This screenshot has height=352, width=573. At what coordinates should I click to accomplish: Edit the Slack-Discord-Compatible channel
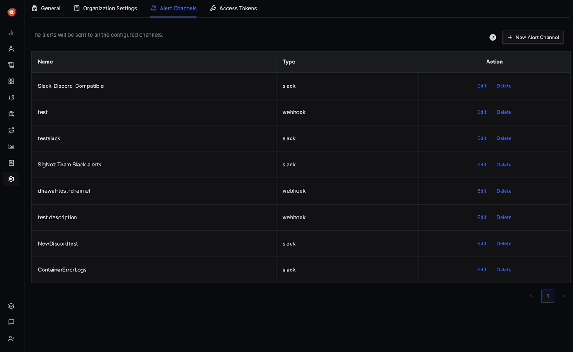click(482, 86)
